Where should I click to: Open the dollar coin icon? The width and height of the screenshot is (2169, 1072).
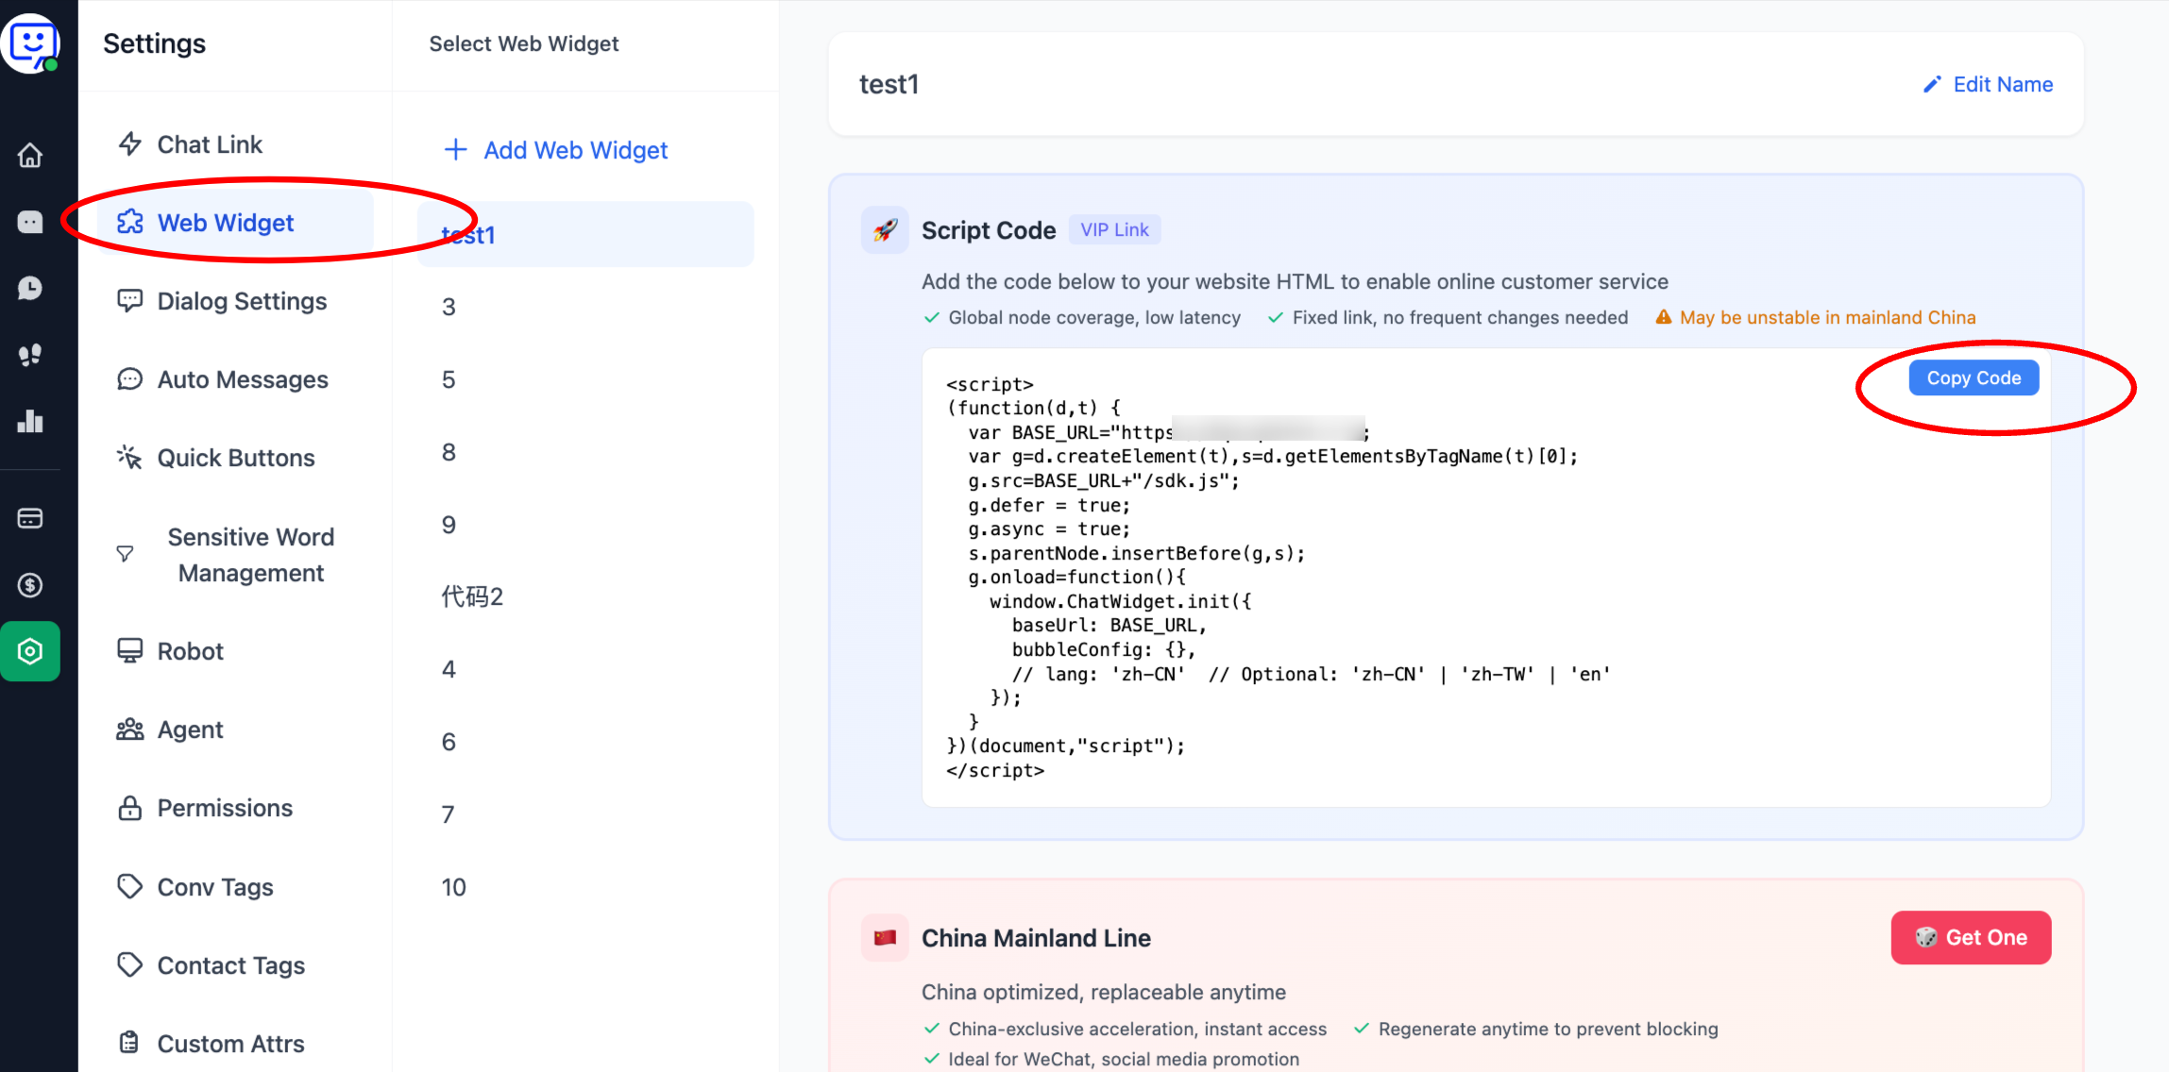pos(30,585)
